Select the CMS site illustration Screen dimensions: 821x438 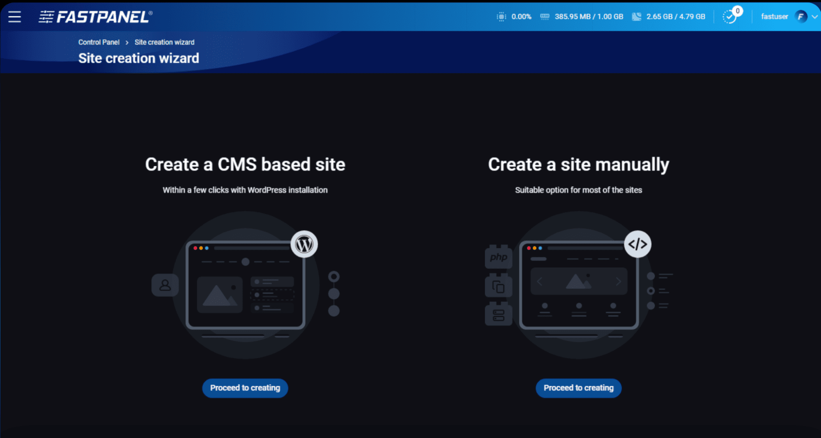click(245, 285)
